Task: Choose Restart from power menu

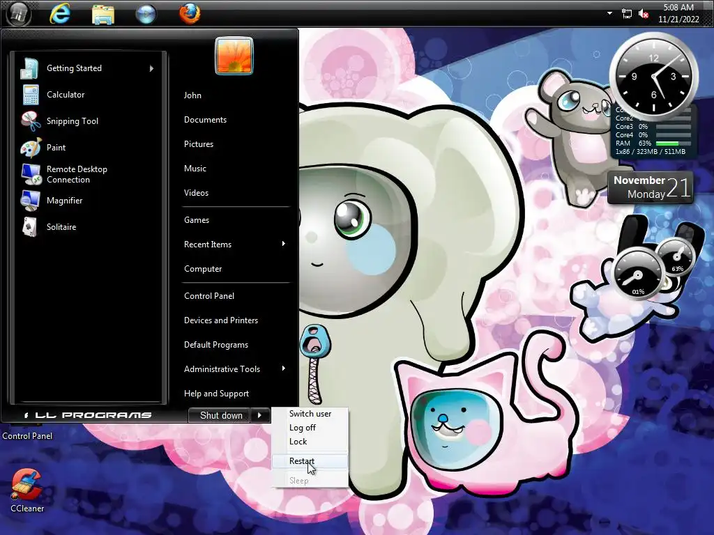Action: 310,461
